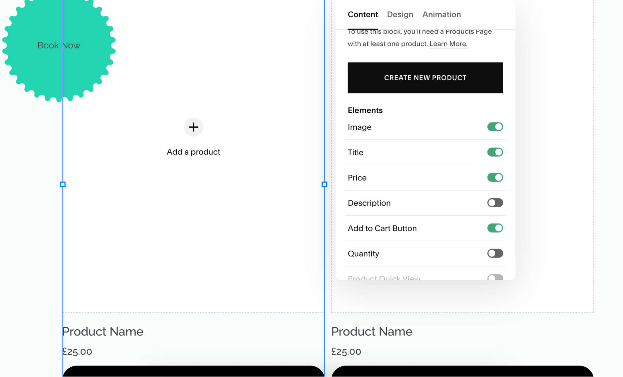623x377 pixels.
Task: Select the left Product Name heading
Action: (103, 332)
